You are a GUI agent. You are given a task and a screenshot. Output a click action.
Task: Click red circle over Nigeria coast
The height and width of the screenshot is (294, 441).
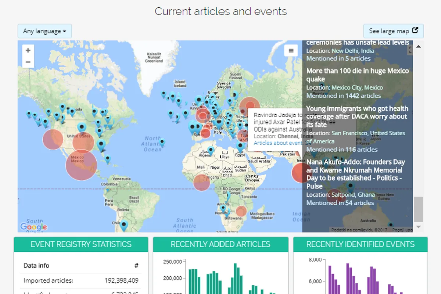[x=201, y=183]
